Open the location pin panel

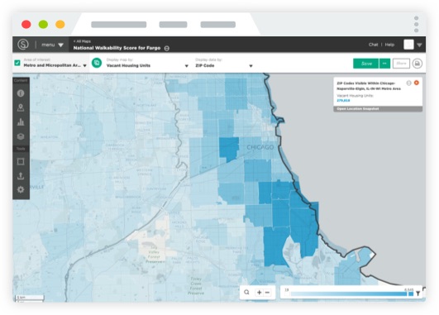click(x=21, y=107)
